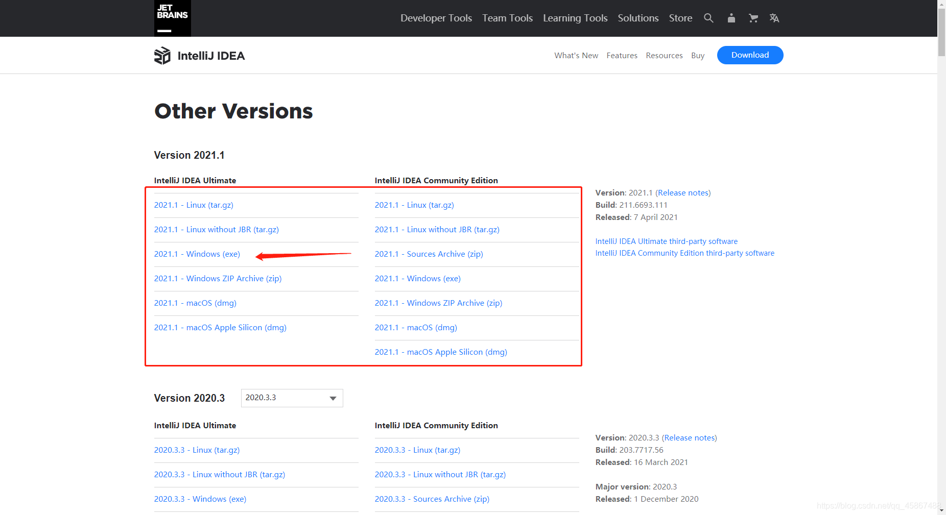Download Ultimate 2021.1 Linux without JBR
The height and width of the screenshot is (515, 946).
click(217, 229)
